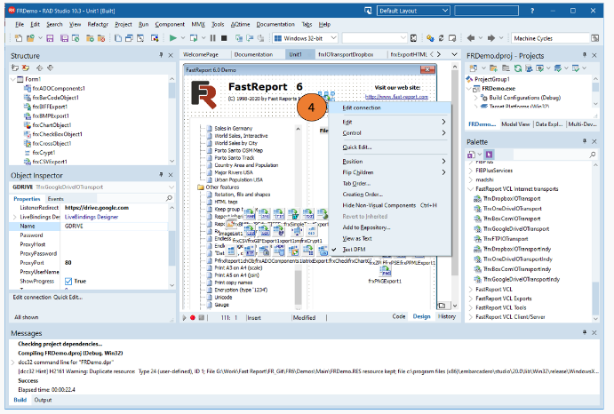The width and height of the screenshot is (614, 414).
Task: Click Edit connection link in Object Inspector
Action: point(32,298)
